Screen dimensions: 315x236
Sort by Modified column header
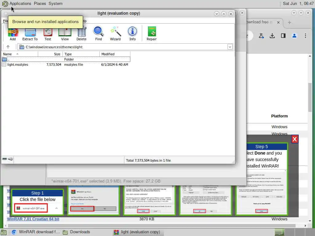tap(115, 54)
